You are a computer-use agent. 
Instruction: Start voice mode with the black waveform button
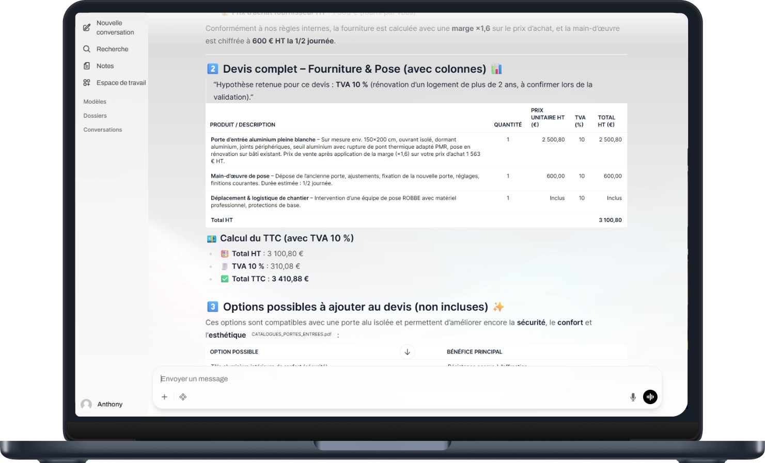tap(650, 396)
